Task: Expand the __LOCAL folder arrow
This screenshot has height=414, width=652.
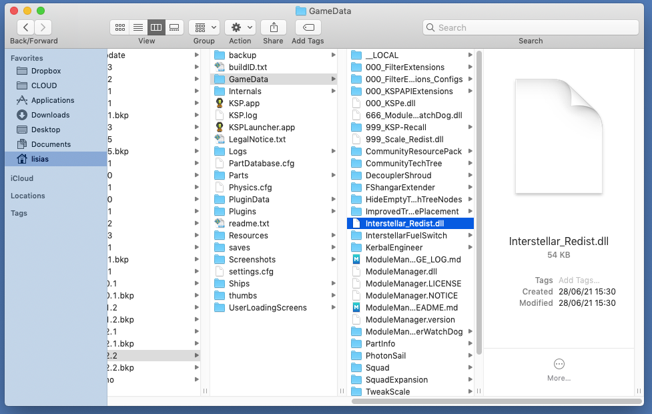Action: click(470, 55)
